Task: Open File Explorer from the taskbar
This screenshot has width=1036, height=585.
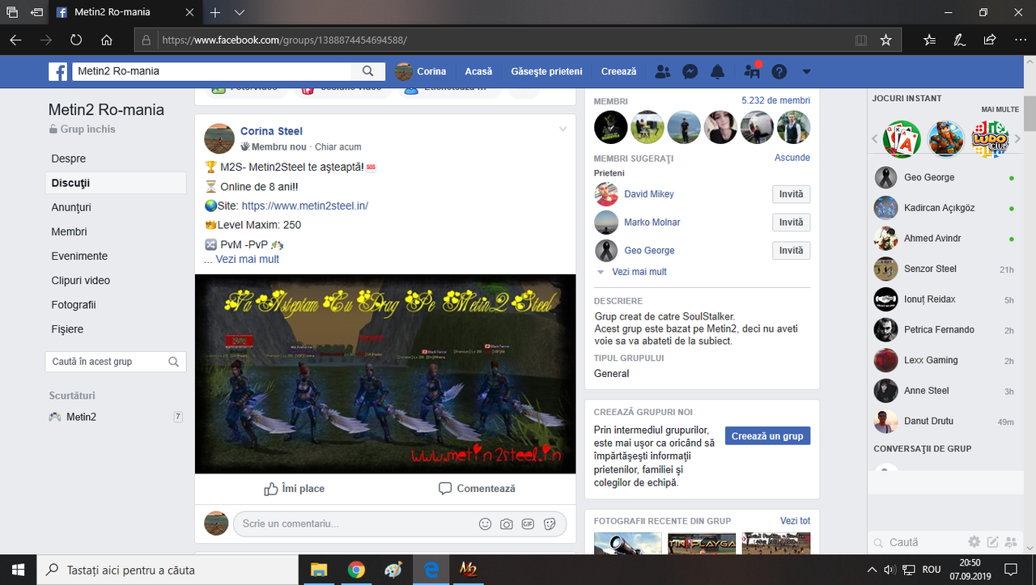Action: pos(318,570)
